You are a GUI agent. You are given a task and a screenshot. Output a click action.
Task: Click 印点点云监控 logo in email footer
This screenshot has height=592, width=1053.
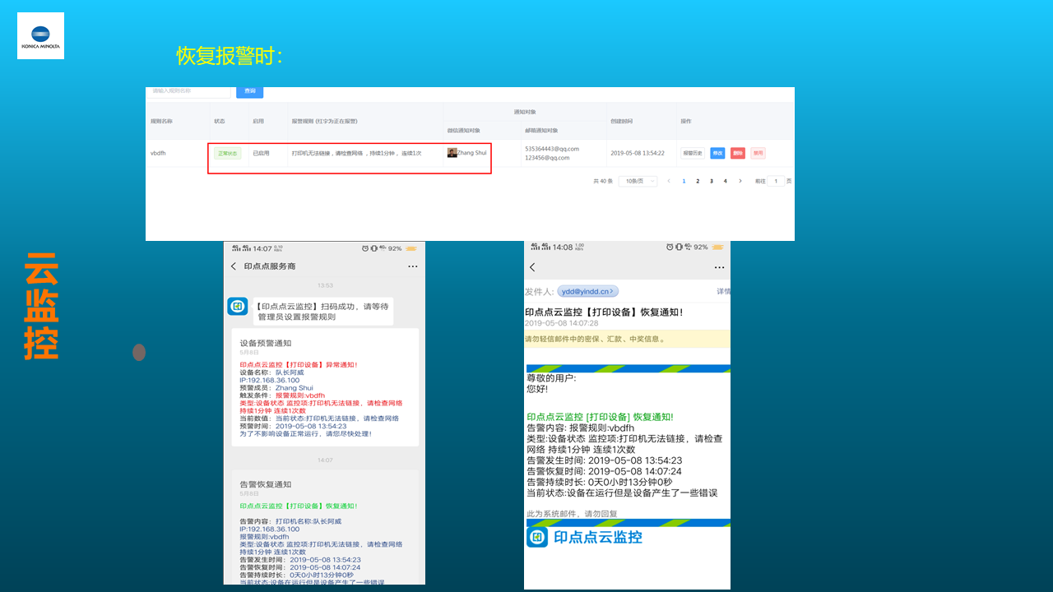click(537, 537)
